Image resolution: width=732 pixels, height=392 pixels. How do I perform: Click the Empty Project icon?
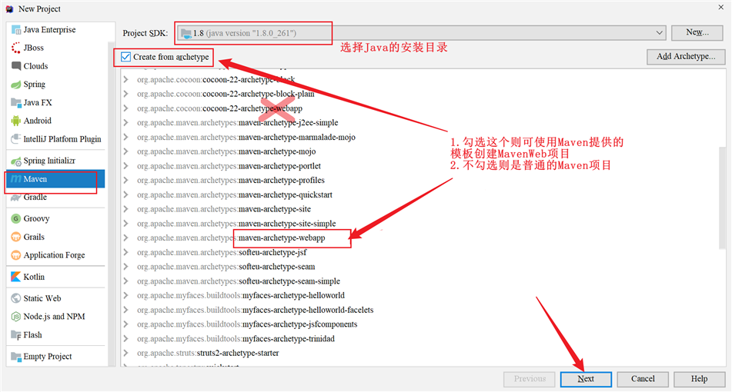[x=16, y=357]
